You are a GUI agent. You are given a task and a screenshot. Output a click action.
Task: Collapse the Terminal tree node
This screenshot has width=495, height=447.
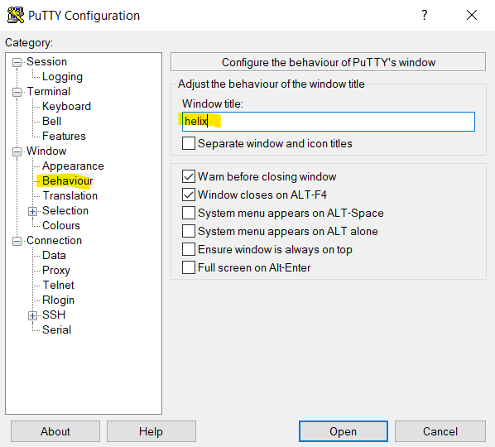coord(17,92)
